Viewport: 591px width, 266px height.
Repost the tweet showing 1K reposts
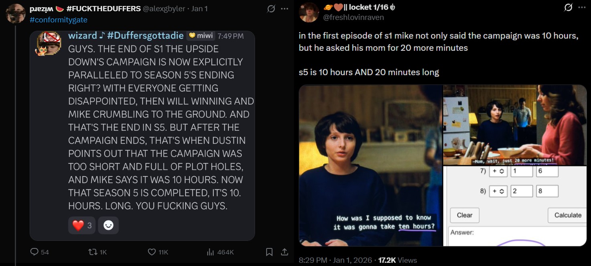point(92,252)
